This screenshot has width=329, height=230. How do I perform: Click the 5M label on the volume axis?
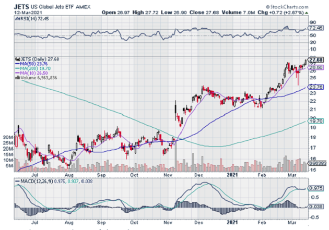coord(9,166)
